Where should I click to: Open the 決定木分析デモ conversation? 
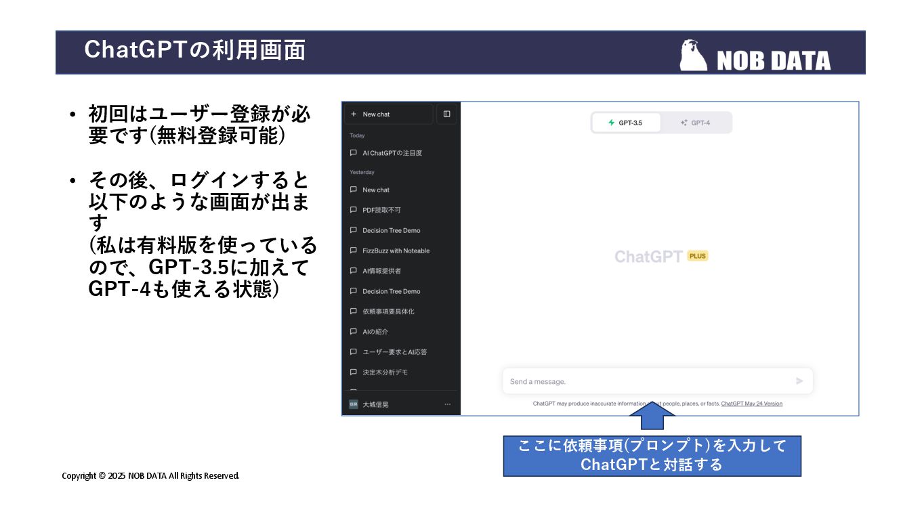click(x=401, y=372)
